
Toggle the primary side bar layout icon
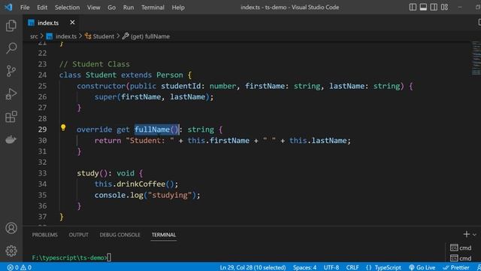(x=413, y=7)
